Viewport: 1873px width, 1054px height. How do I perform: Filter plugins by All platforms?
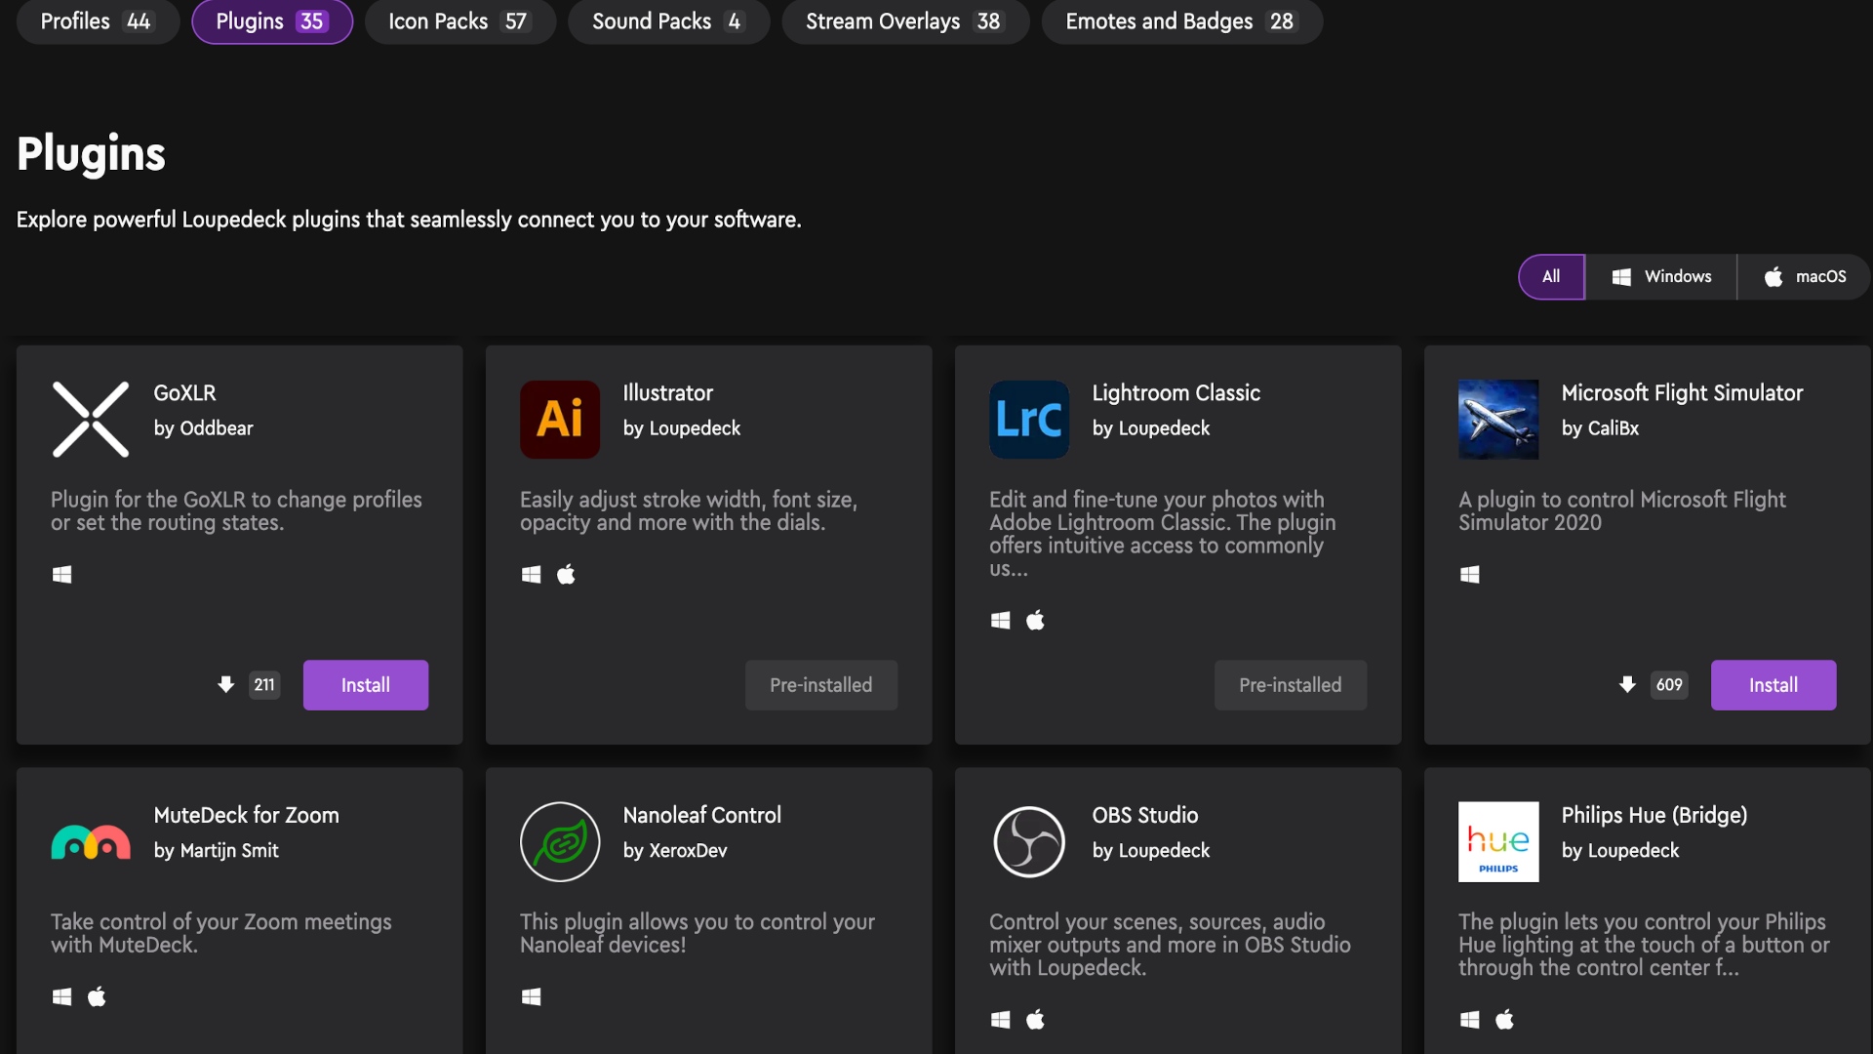pyautogui.click(x=1551, y=277)
